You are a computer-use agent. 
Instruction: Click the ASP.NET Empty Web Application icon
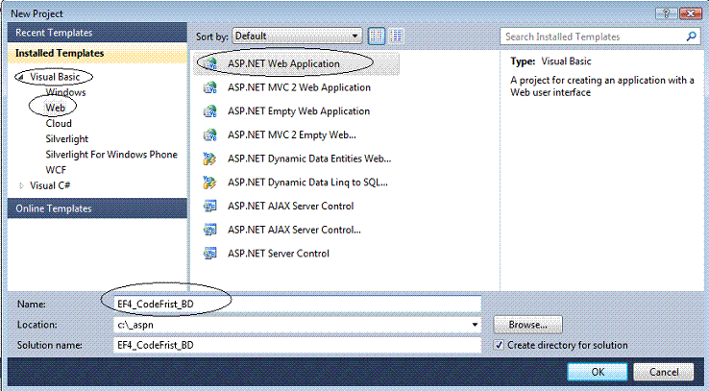pos(209,110)
